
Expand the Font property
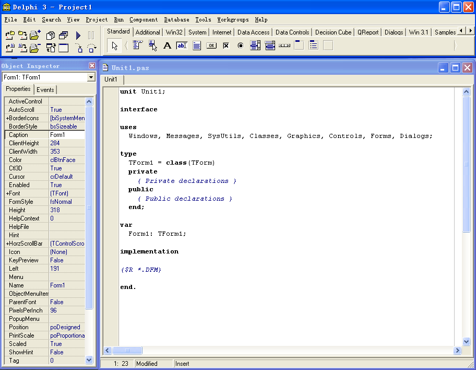pos(7,193)
